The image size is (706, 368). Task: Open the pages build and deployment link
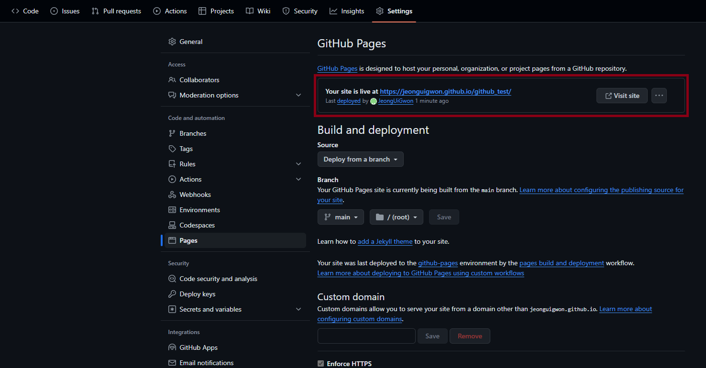(x=562, y=263)
